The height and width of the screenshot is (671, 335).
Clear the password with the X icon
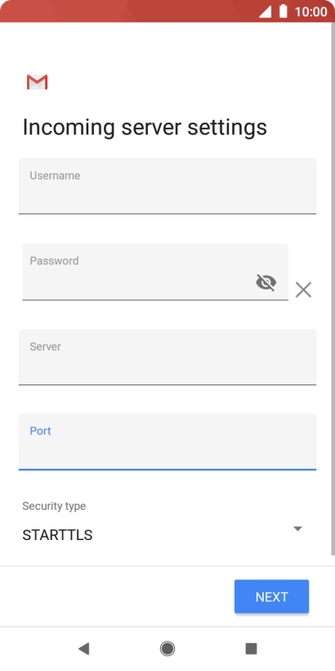(x=303, y=290)
